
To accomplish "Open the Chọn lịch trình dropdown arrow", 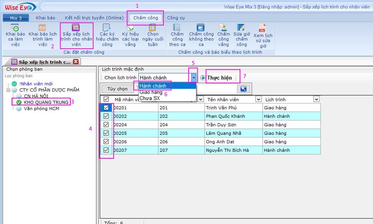I will pos(193,78).
